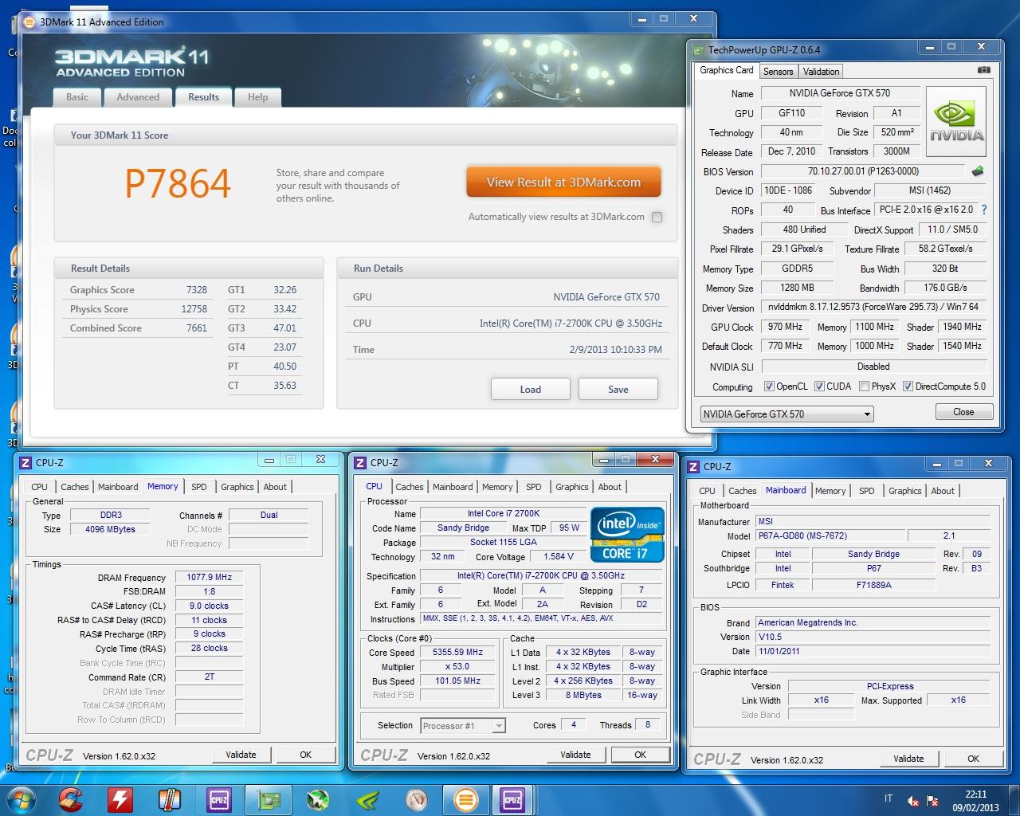The image size is (1020, 816).
Task: Toggle the PhysX checkbox
Action: [865, 386]
